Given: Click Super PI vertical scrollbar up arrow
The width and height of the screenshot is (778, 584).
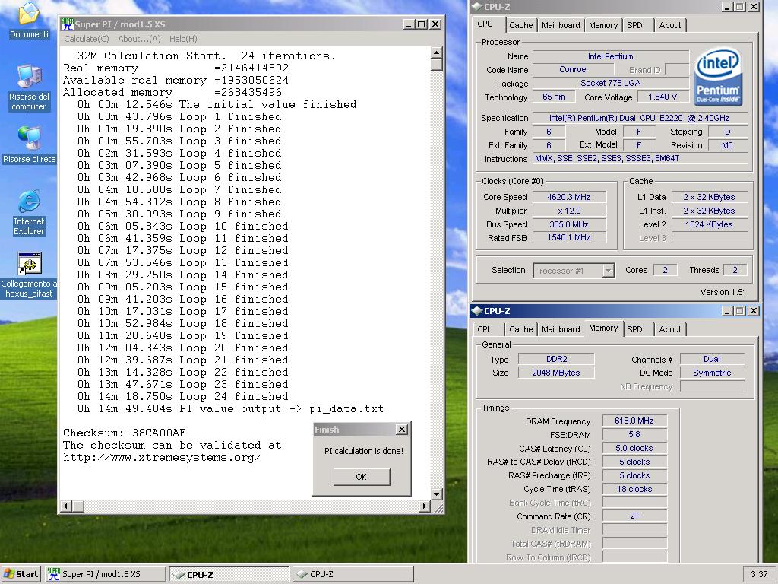Looking at the screenshot, I should 437,52.
